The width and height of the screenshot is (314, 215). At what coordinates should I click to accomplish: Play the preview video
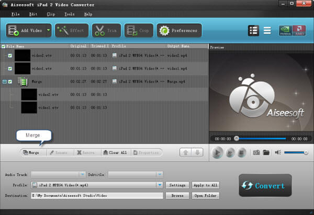(217, 153)
